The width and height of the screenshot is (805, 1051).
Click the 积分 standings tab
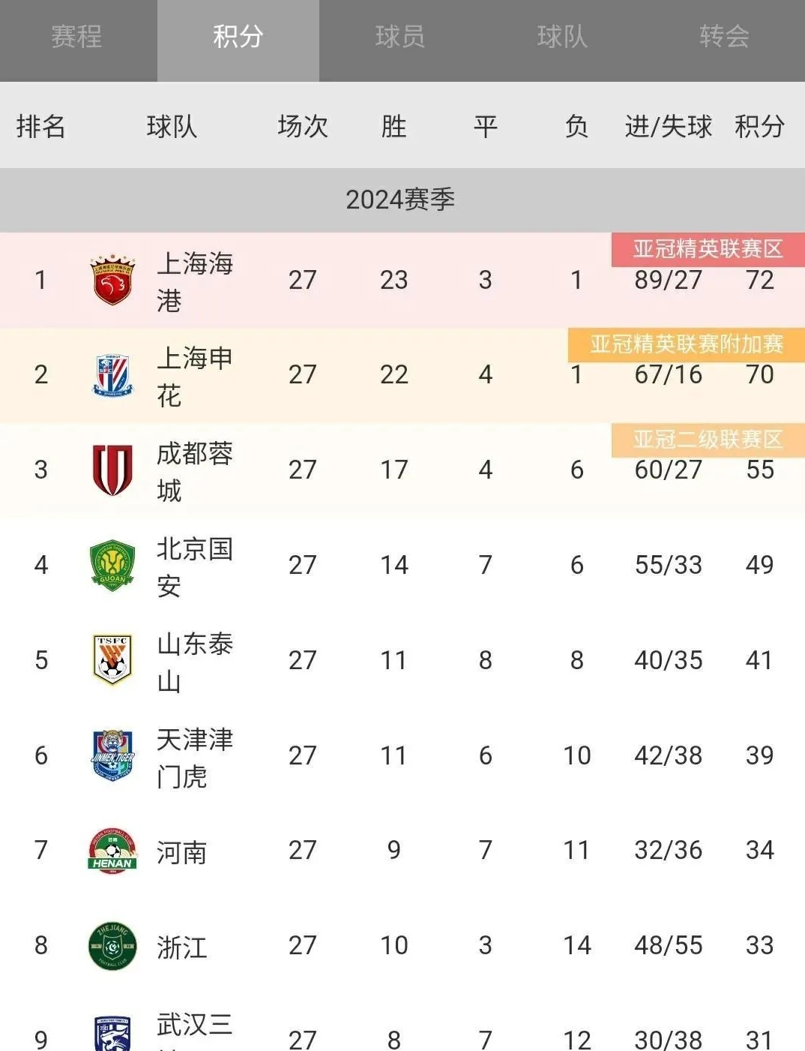(x=238, y=37)
